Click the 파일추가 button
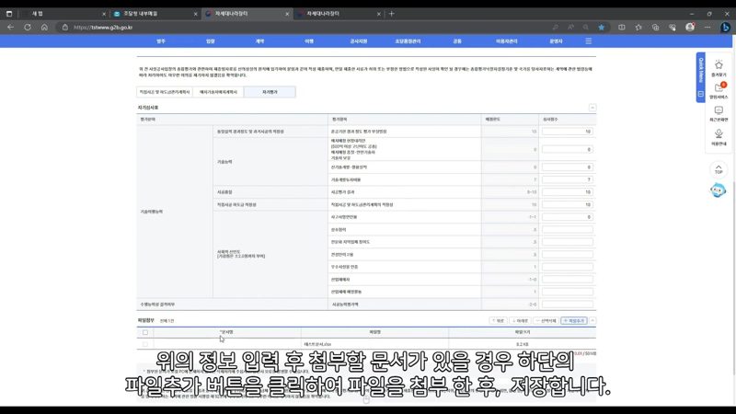This screenshot has width=736, height=414. pos(573,320)
